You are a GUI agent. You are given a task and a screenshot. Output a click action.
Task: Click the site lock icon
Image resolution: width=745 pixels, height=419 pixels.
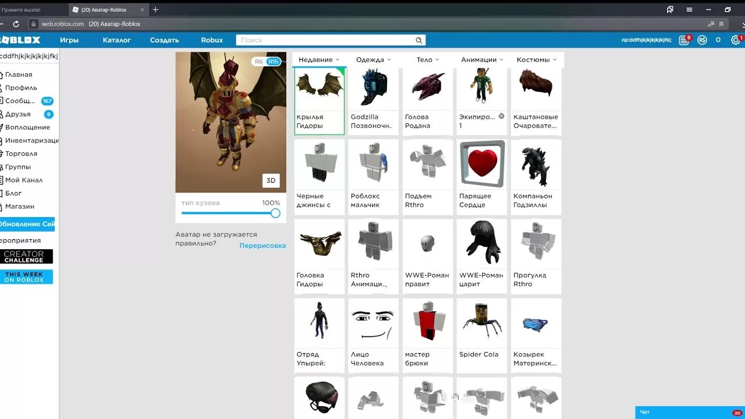pos(34,24)
